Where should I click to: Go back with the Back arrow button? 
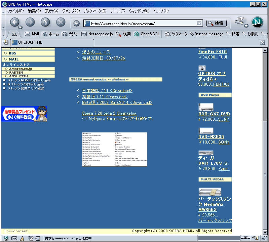[x=14, y=22]
